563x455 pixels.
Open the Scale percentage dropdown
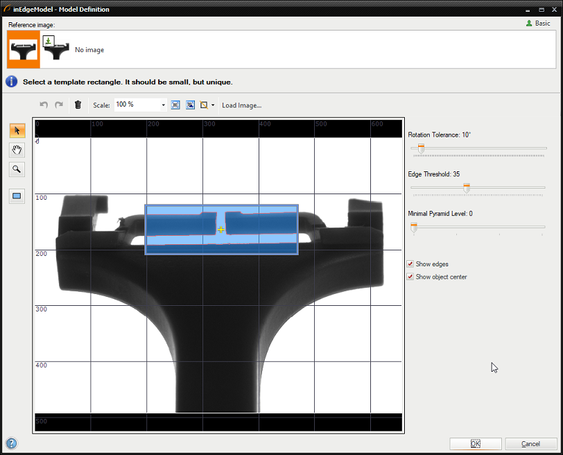pyautogui.click(x=164, y=105)
